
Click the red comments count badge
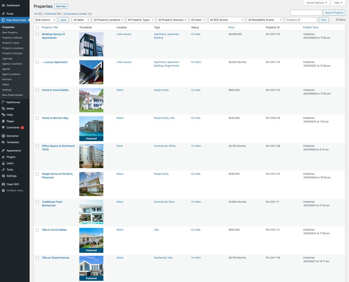coord(22,128)
